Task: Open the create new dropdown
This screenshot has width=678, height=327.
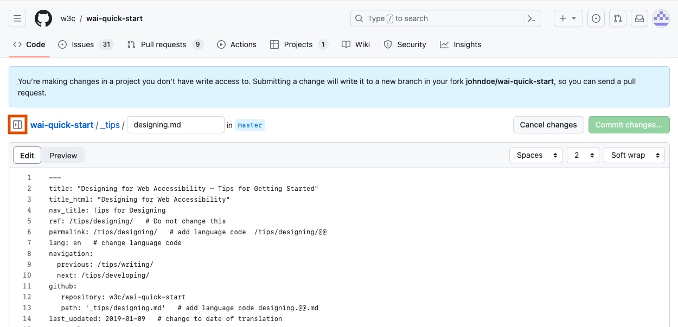Action: 567,18
